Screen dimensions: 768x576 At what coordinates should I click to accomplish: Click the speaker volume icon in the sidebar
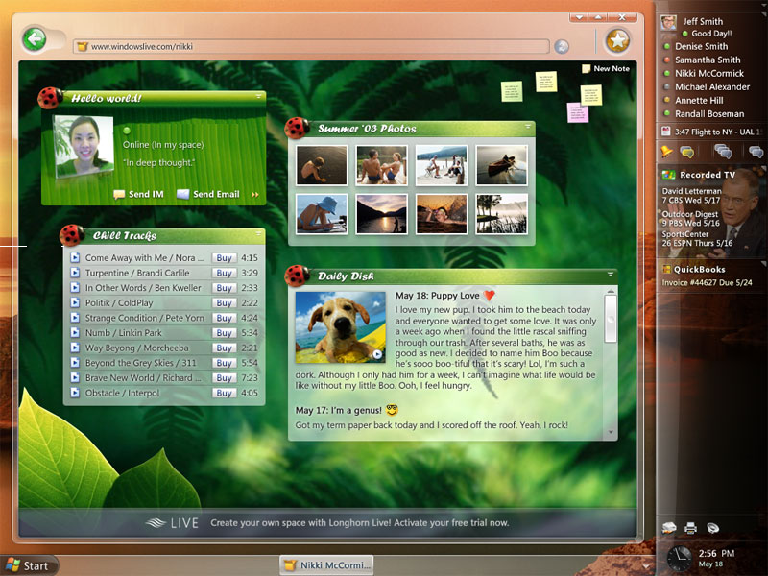(713, 528)
